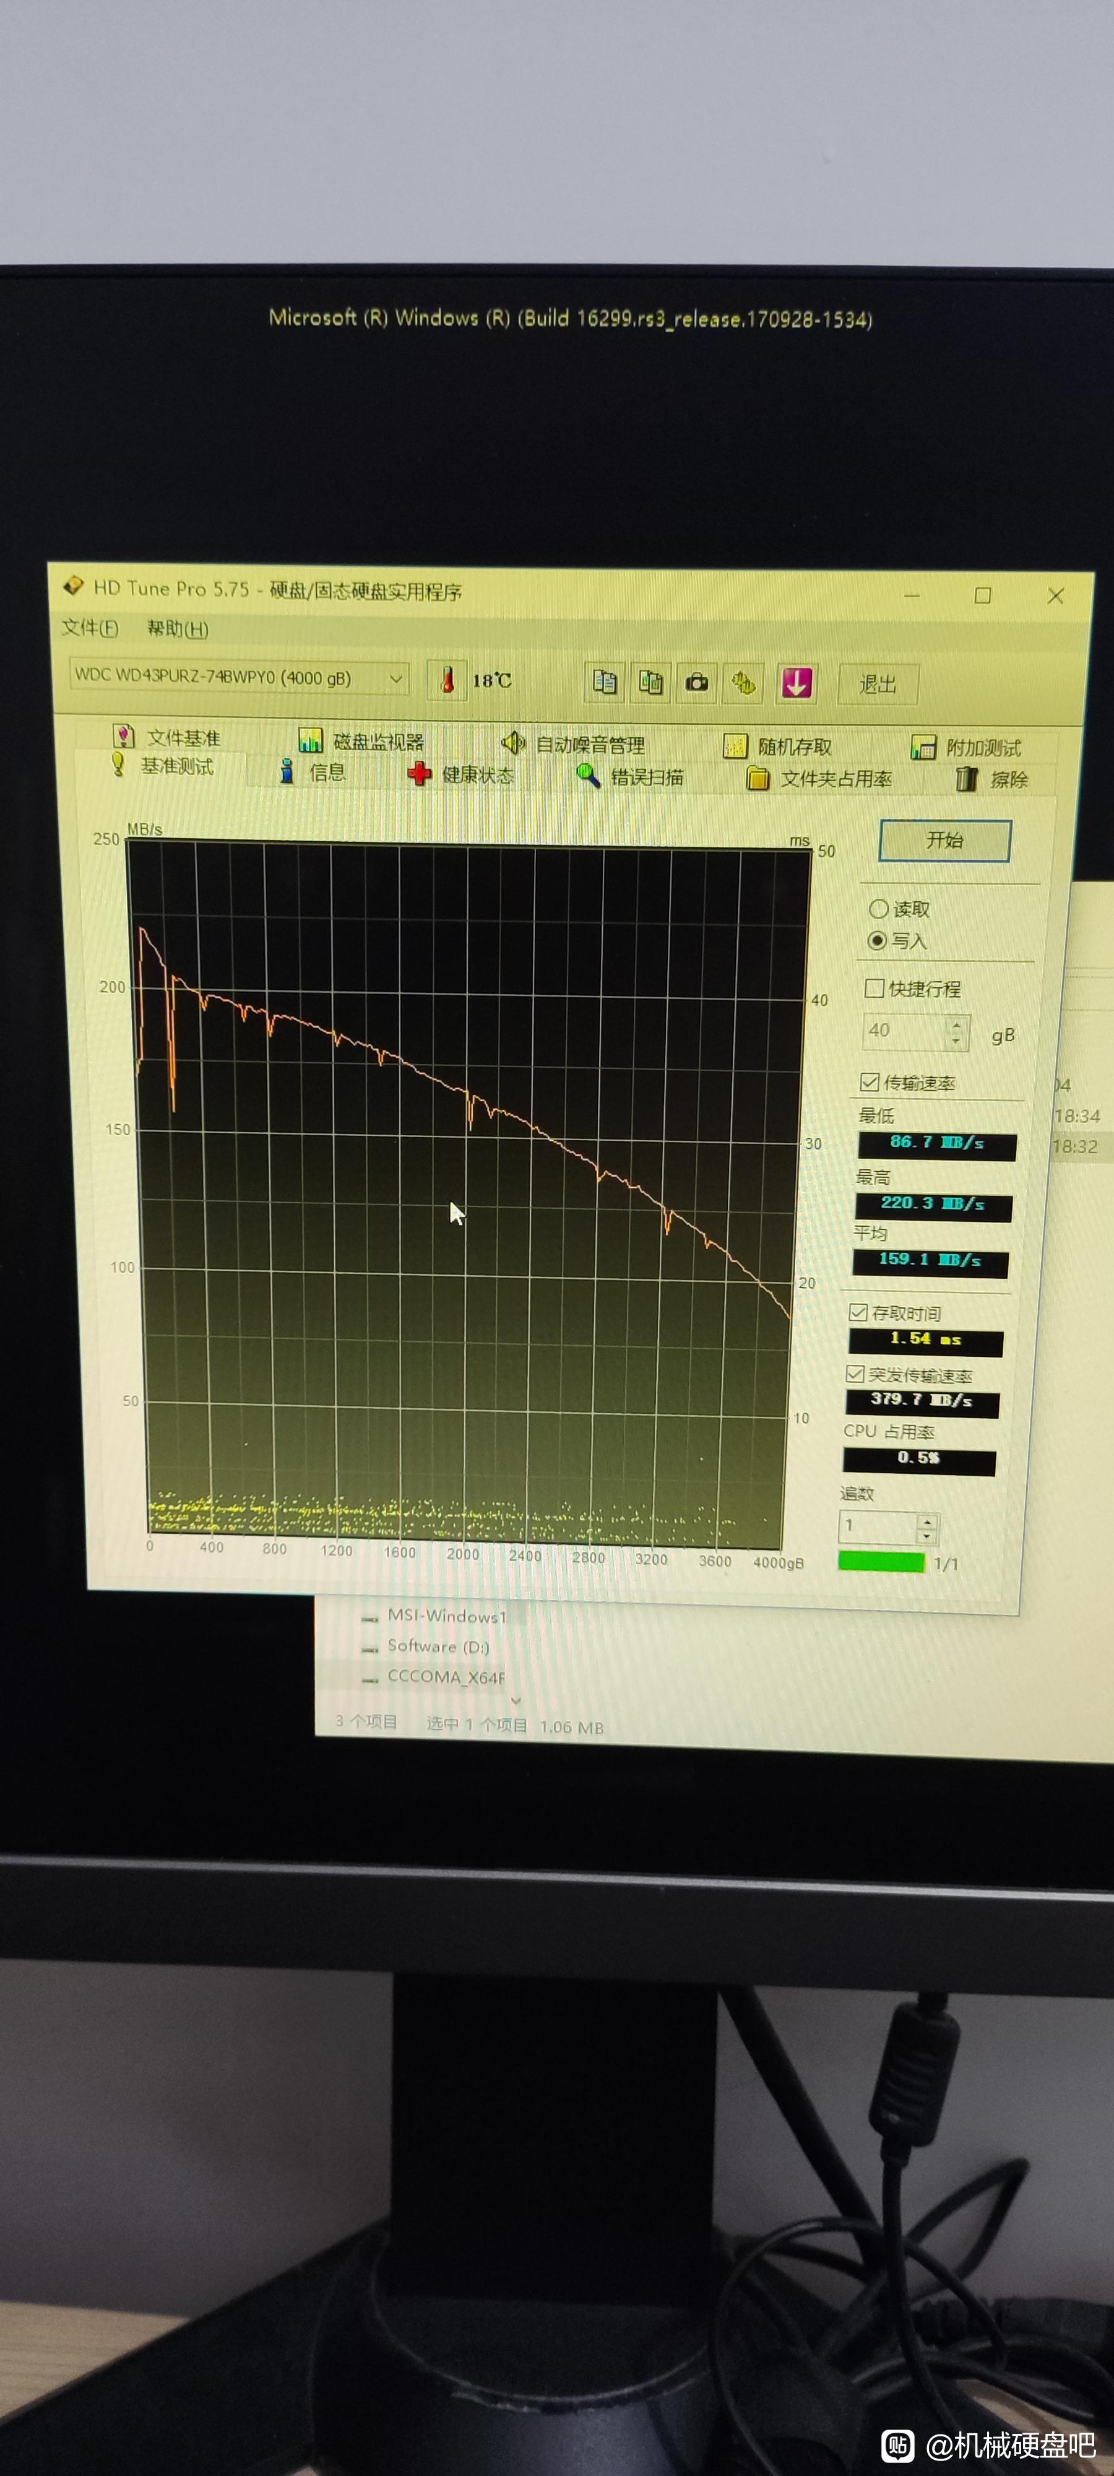
Task: Click the thermometer temperature icon
Action: pyautogui.click(x=447, y=680)
